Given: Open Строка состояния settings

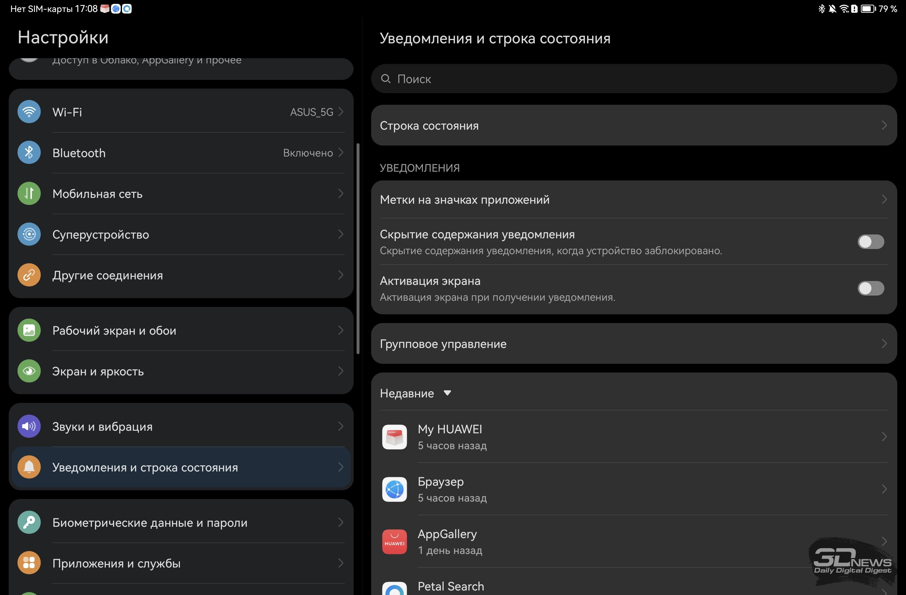Looking at the screenshot, I should pyautogui.click(x=634, y=125).
